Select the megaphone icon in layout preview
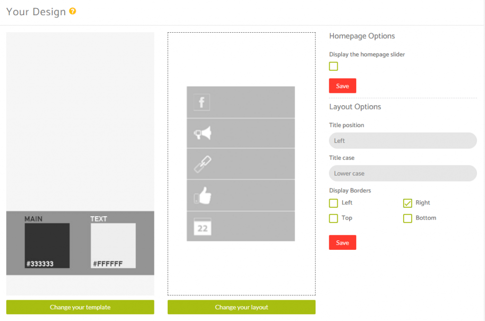Viewport: 485px width, 321px height. [x=203, y=133]
